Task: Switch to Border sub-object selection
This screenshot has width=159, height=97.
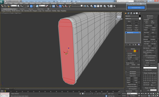Action: coord(133,51)
